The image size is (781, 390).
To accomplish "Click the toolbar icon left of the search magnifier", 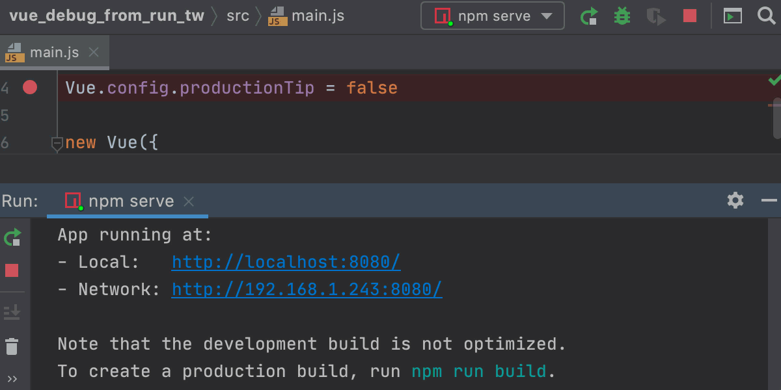I will pyautogui.click(x=733, y=16).
